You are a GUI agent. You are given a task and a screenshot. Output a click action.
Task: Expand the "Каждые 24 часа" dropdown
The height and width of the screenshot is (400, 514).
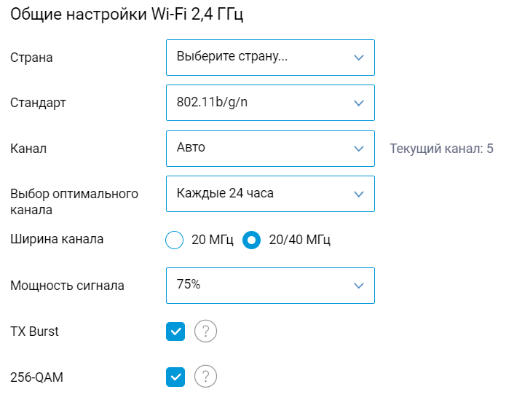click(270, 194)
